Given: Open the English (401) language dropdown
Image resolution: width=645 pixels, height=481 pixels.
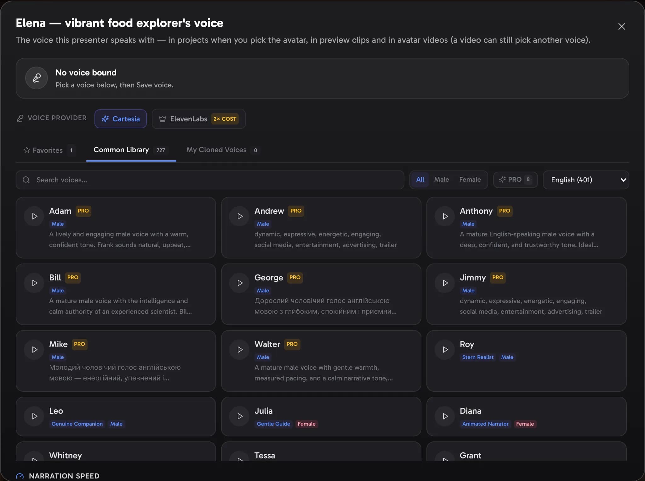Looking at the screenshot, I should (x=586, y=180).
